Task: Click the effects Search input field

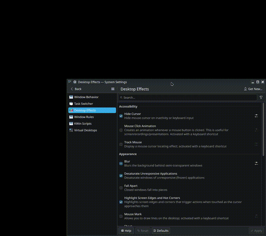Action: coord(188,98)
